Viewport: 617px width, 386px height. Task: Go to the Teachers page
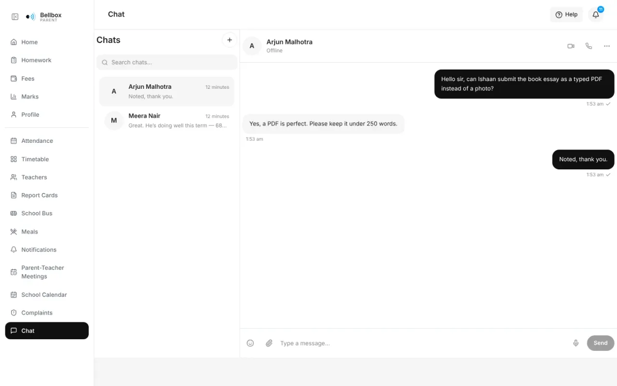click(x=47, y=177)
